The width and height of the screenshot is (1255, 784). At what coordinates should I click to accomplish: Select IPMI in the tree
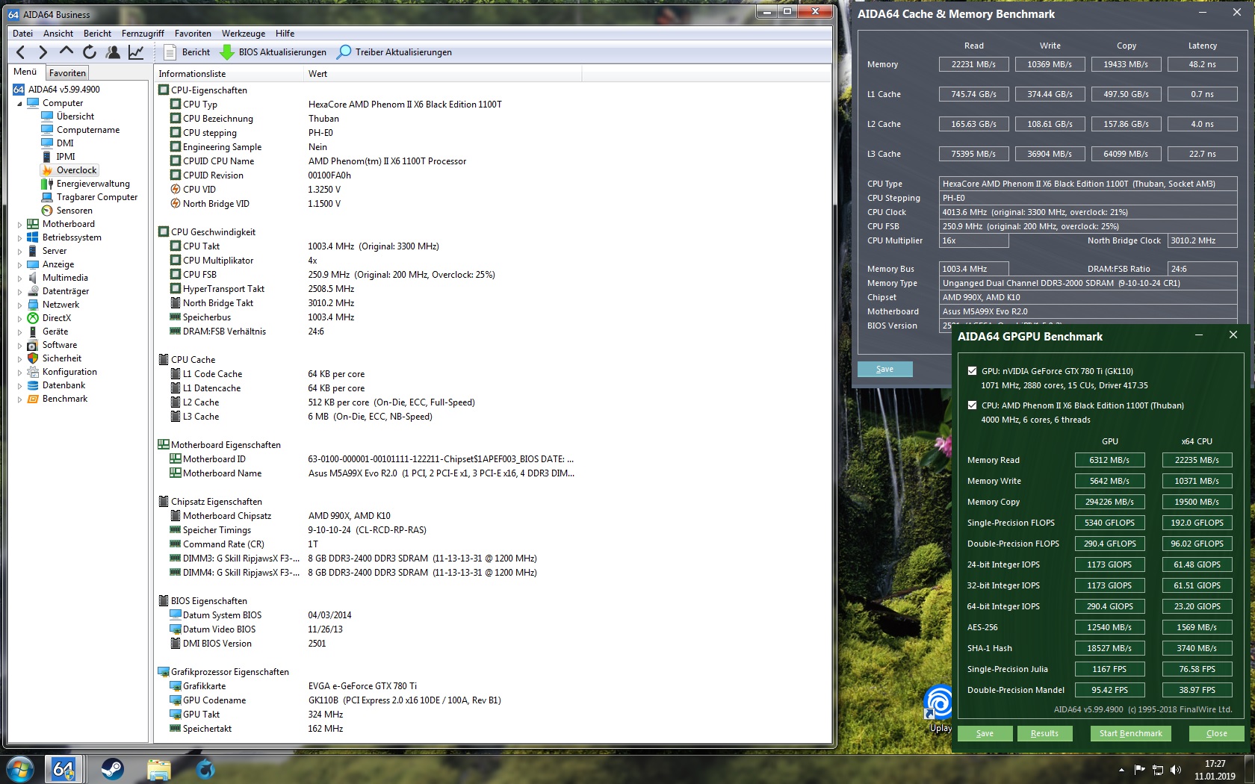click(66, 157)
